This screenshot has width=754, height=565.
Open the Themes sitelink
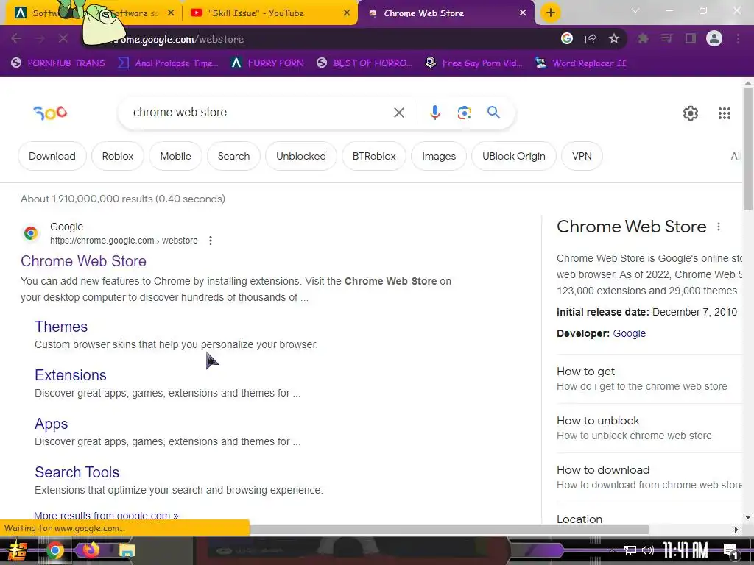[x=61, y=327]
